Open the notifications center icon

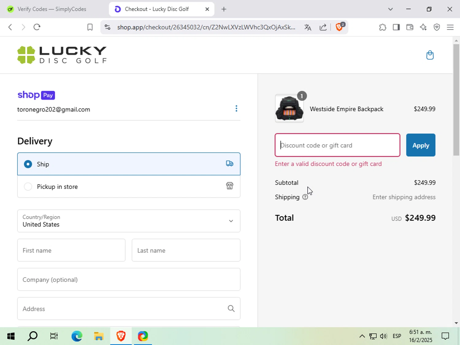[x=445, y=336]
